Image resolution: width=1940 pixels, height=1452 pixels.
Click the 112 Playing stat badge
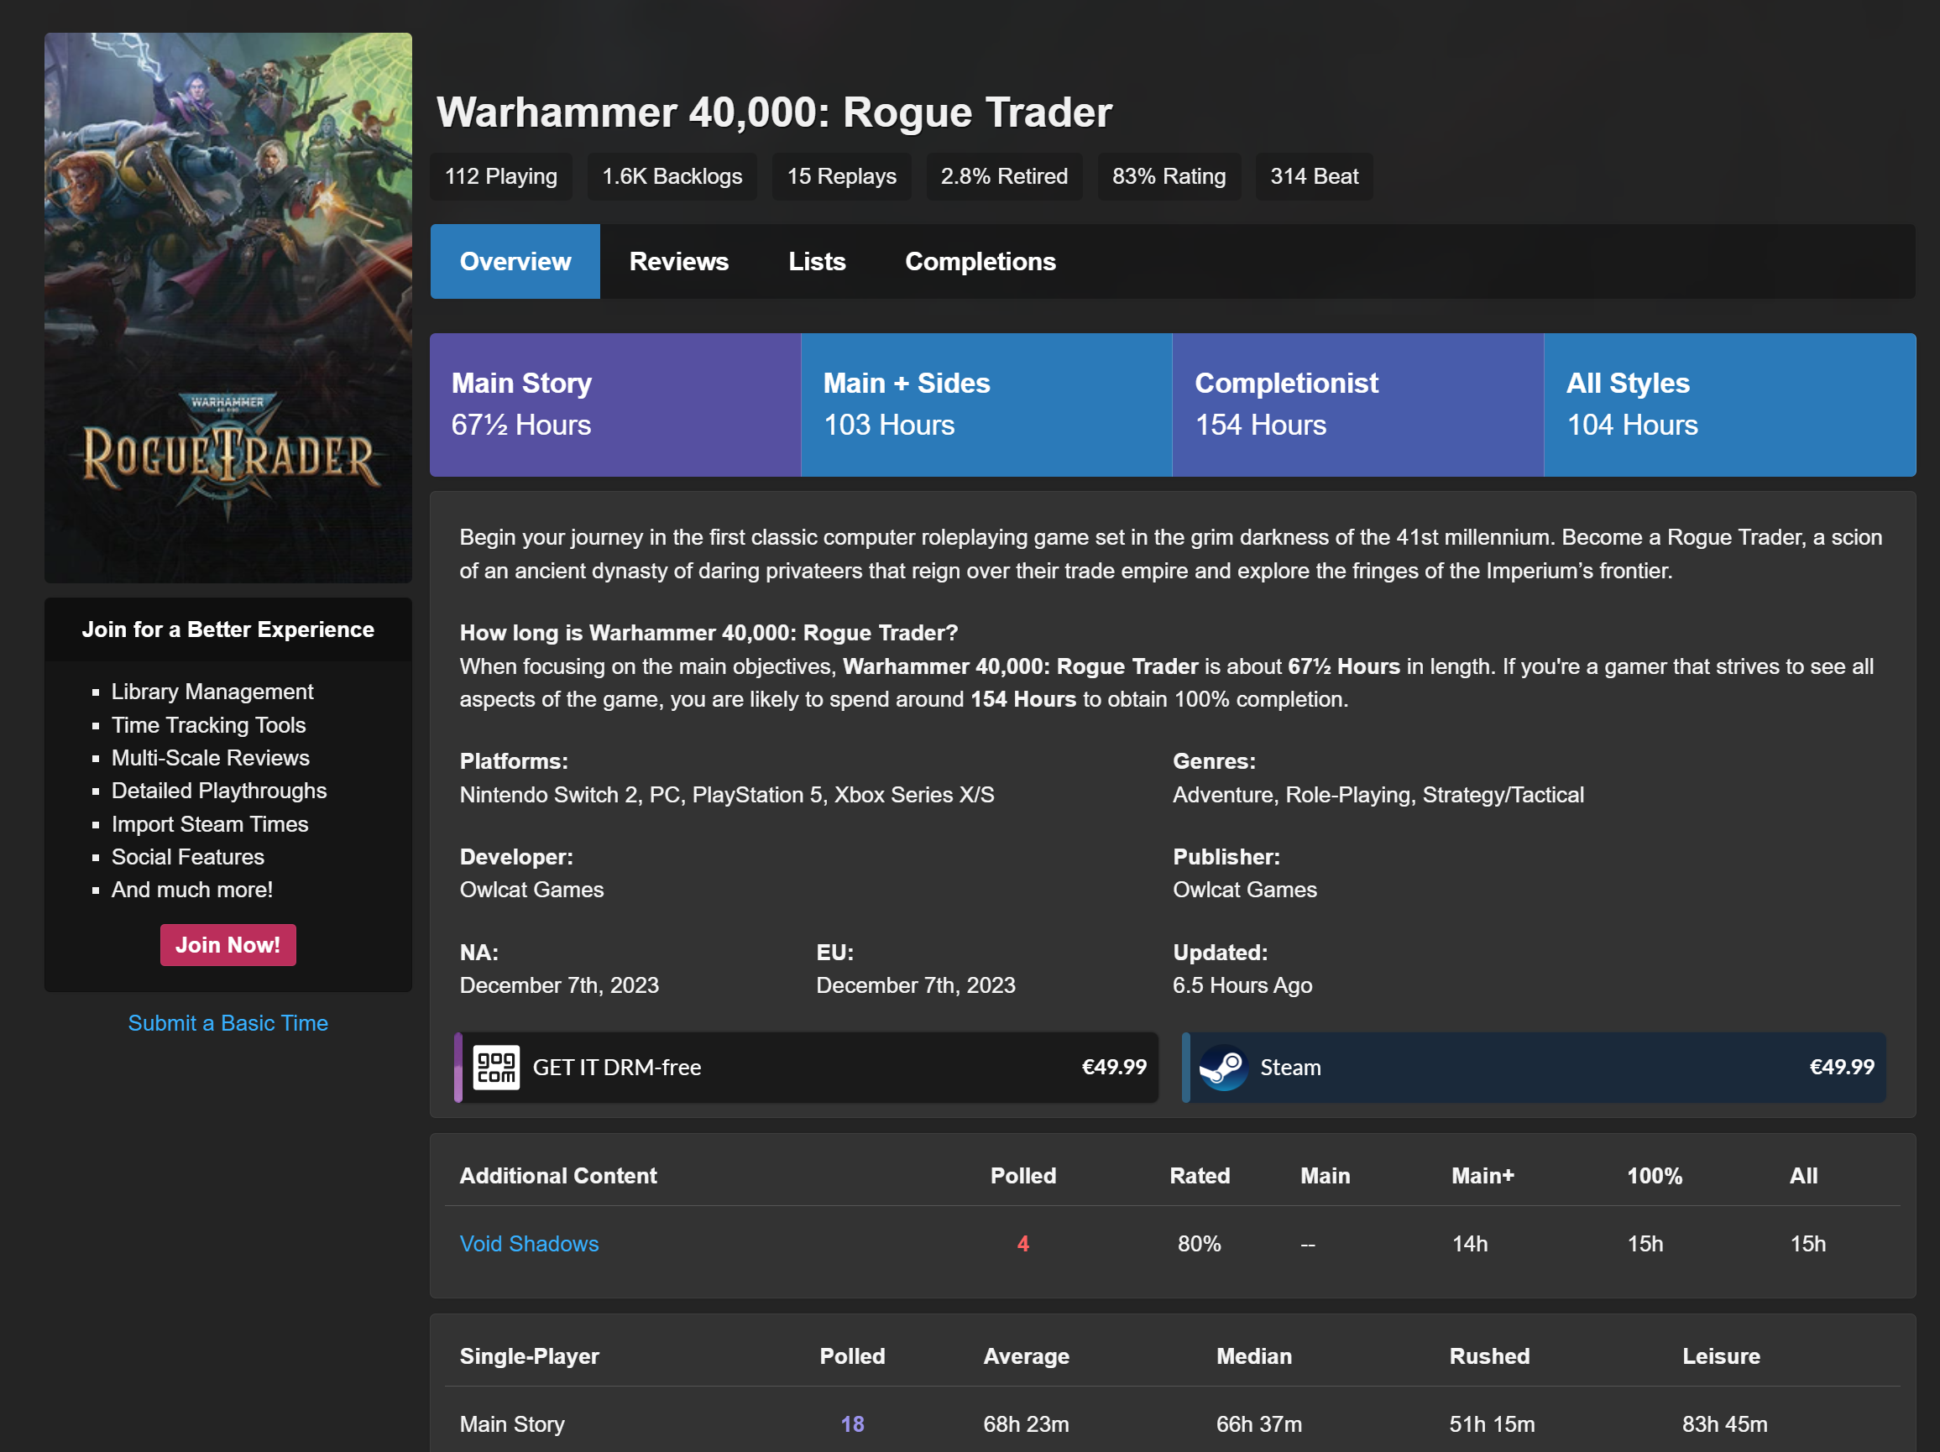[x=501, y=176]
